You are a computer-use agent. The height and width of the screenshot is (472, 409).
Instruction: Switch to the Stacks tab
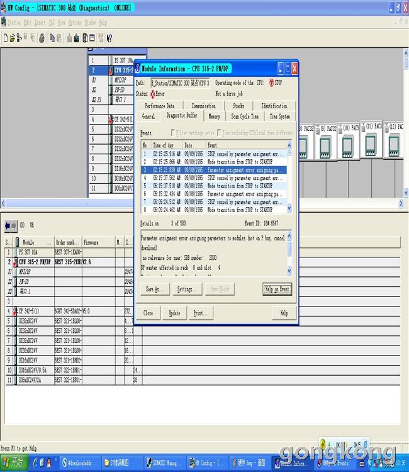[x=238, y=106]
